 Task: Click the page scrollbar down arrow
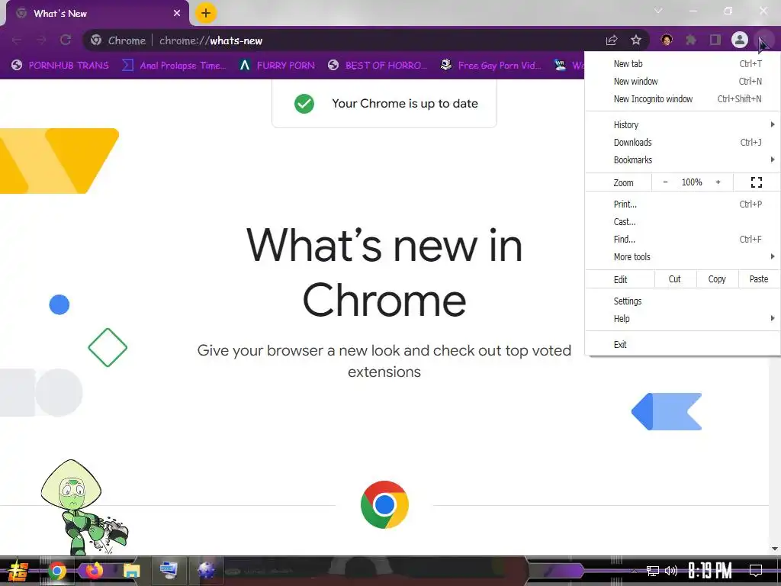(775, 549)
